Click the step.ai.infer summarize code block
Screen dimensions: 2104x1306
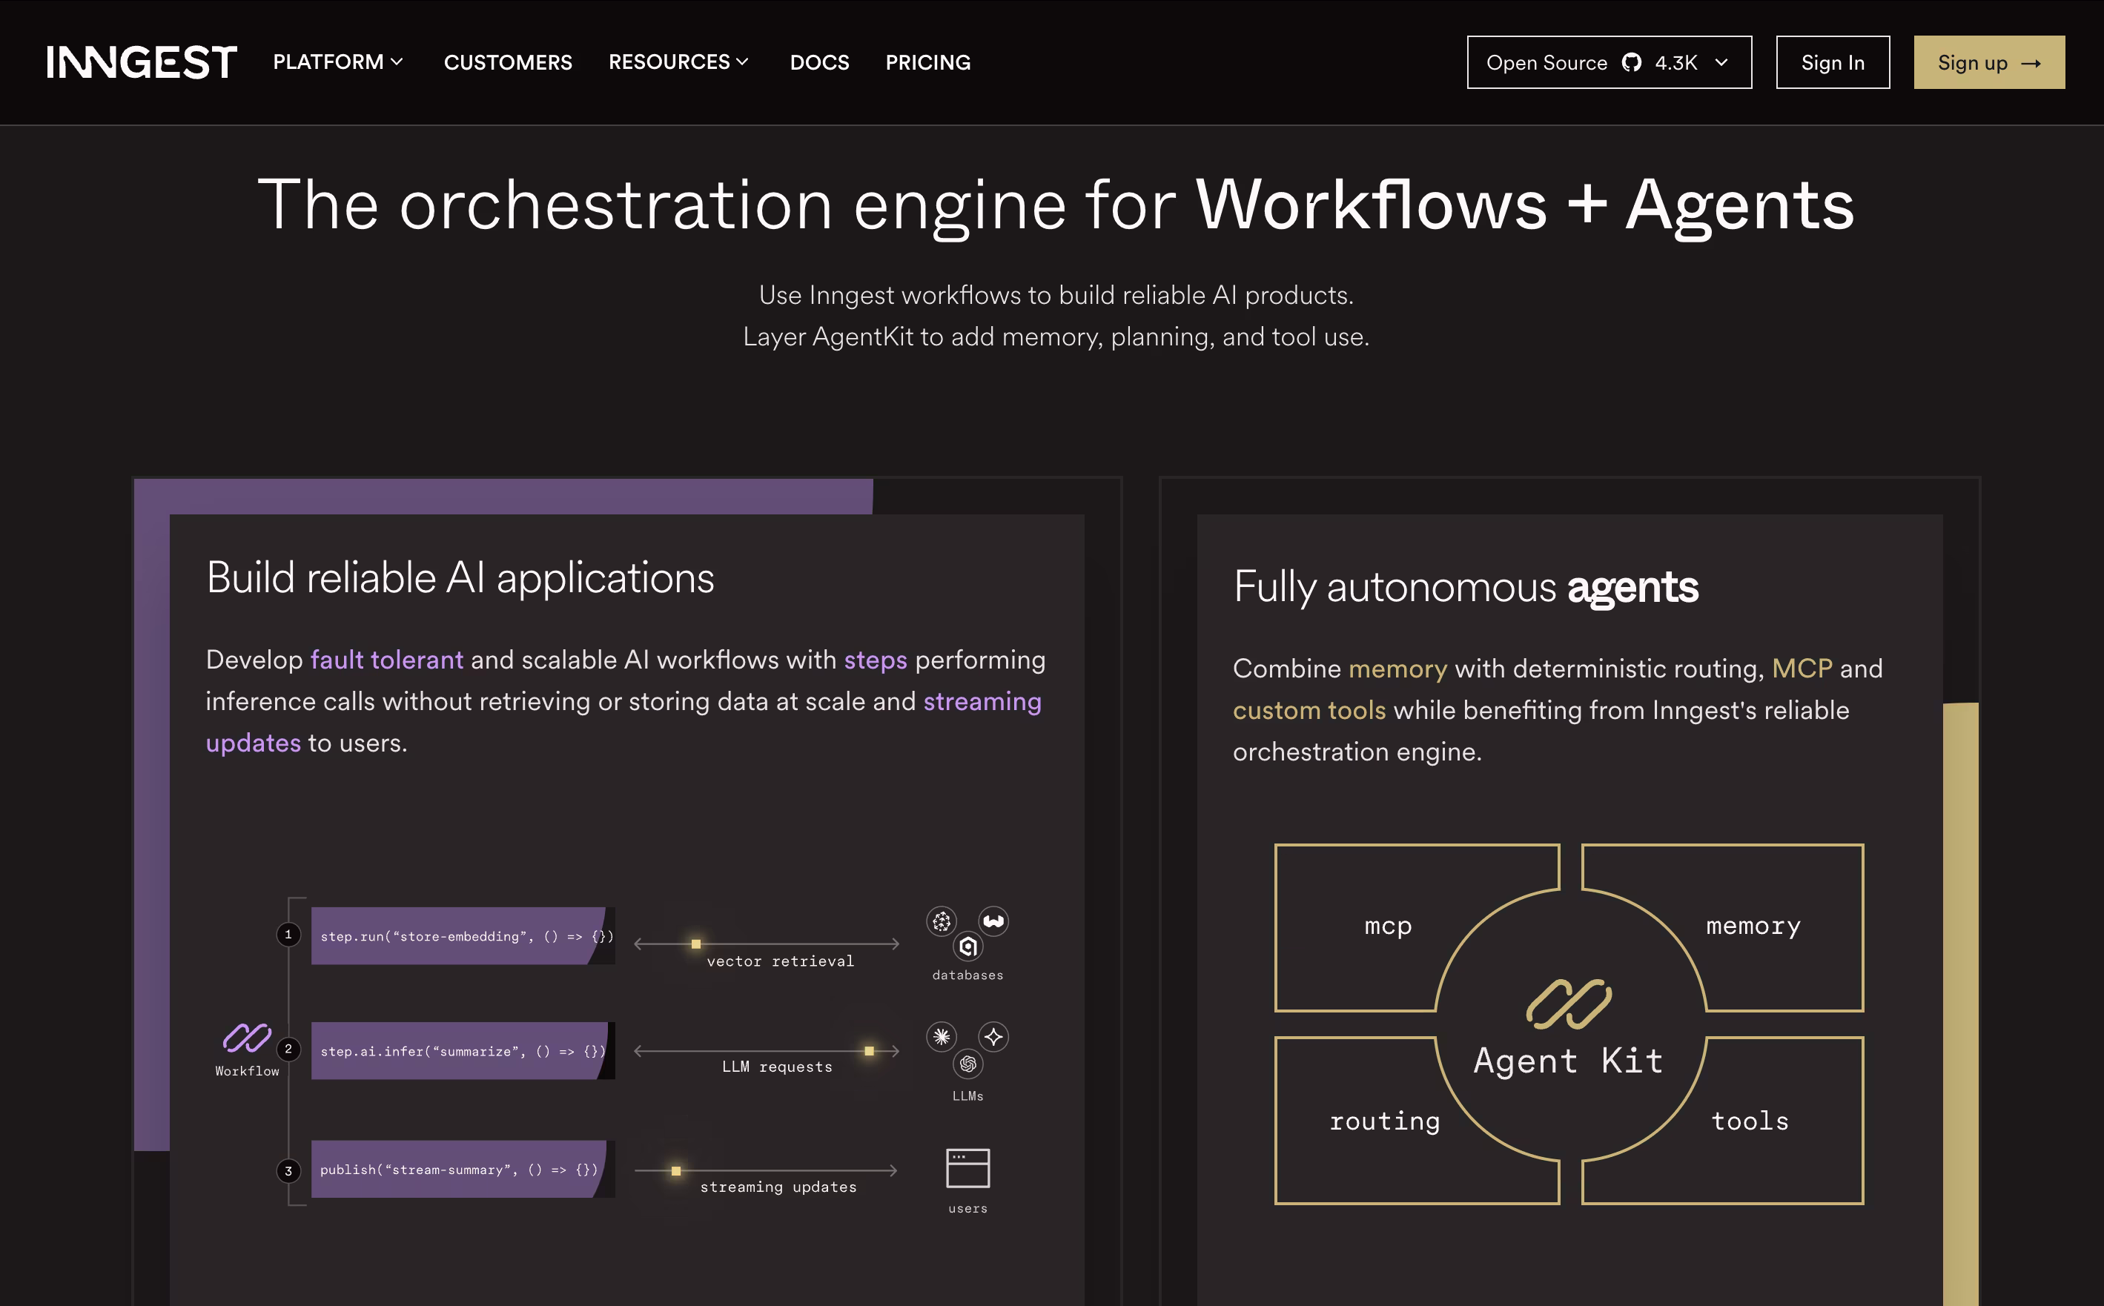pos(463,1051)
